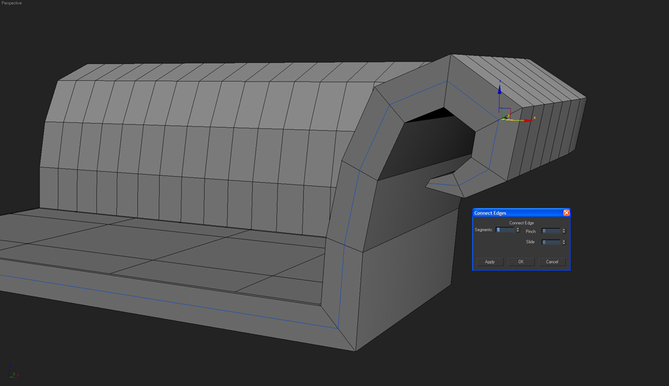Viewport: 669px width, 386px height.
Task: Click the green Y axis gizmo handle
Action: click(x=506, y=116)
